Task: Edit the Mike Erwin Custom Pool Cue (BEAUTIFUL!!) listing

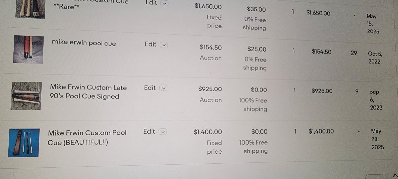Action: 149,132
